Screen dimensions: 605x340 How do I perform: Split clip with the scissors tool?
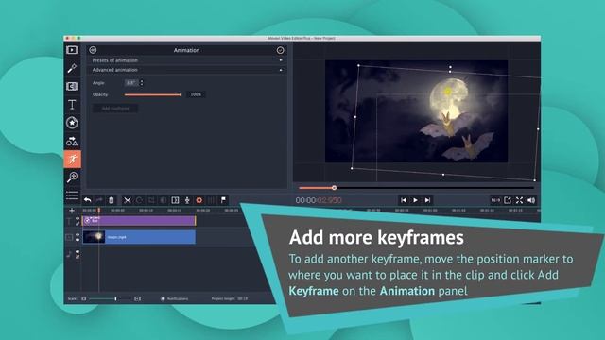point(128,200)
